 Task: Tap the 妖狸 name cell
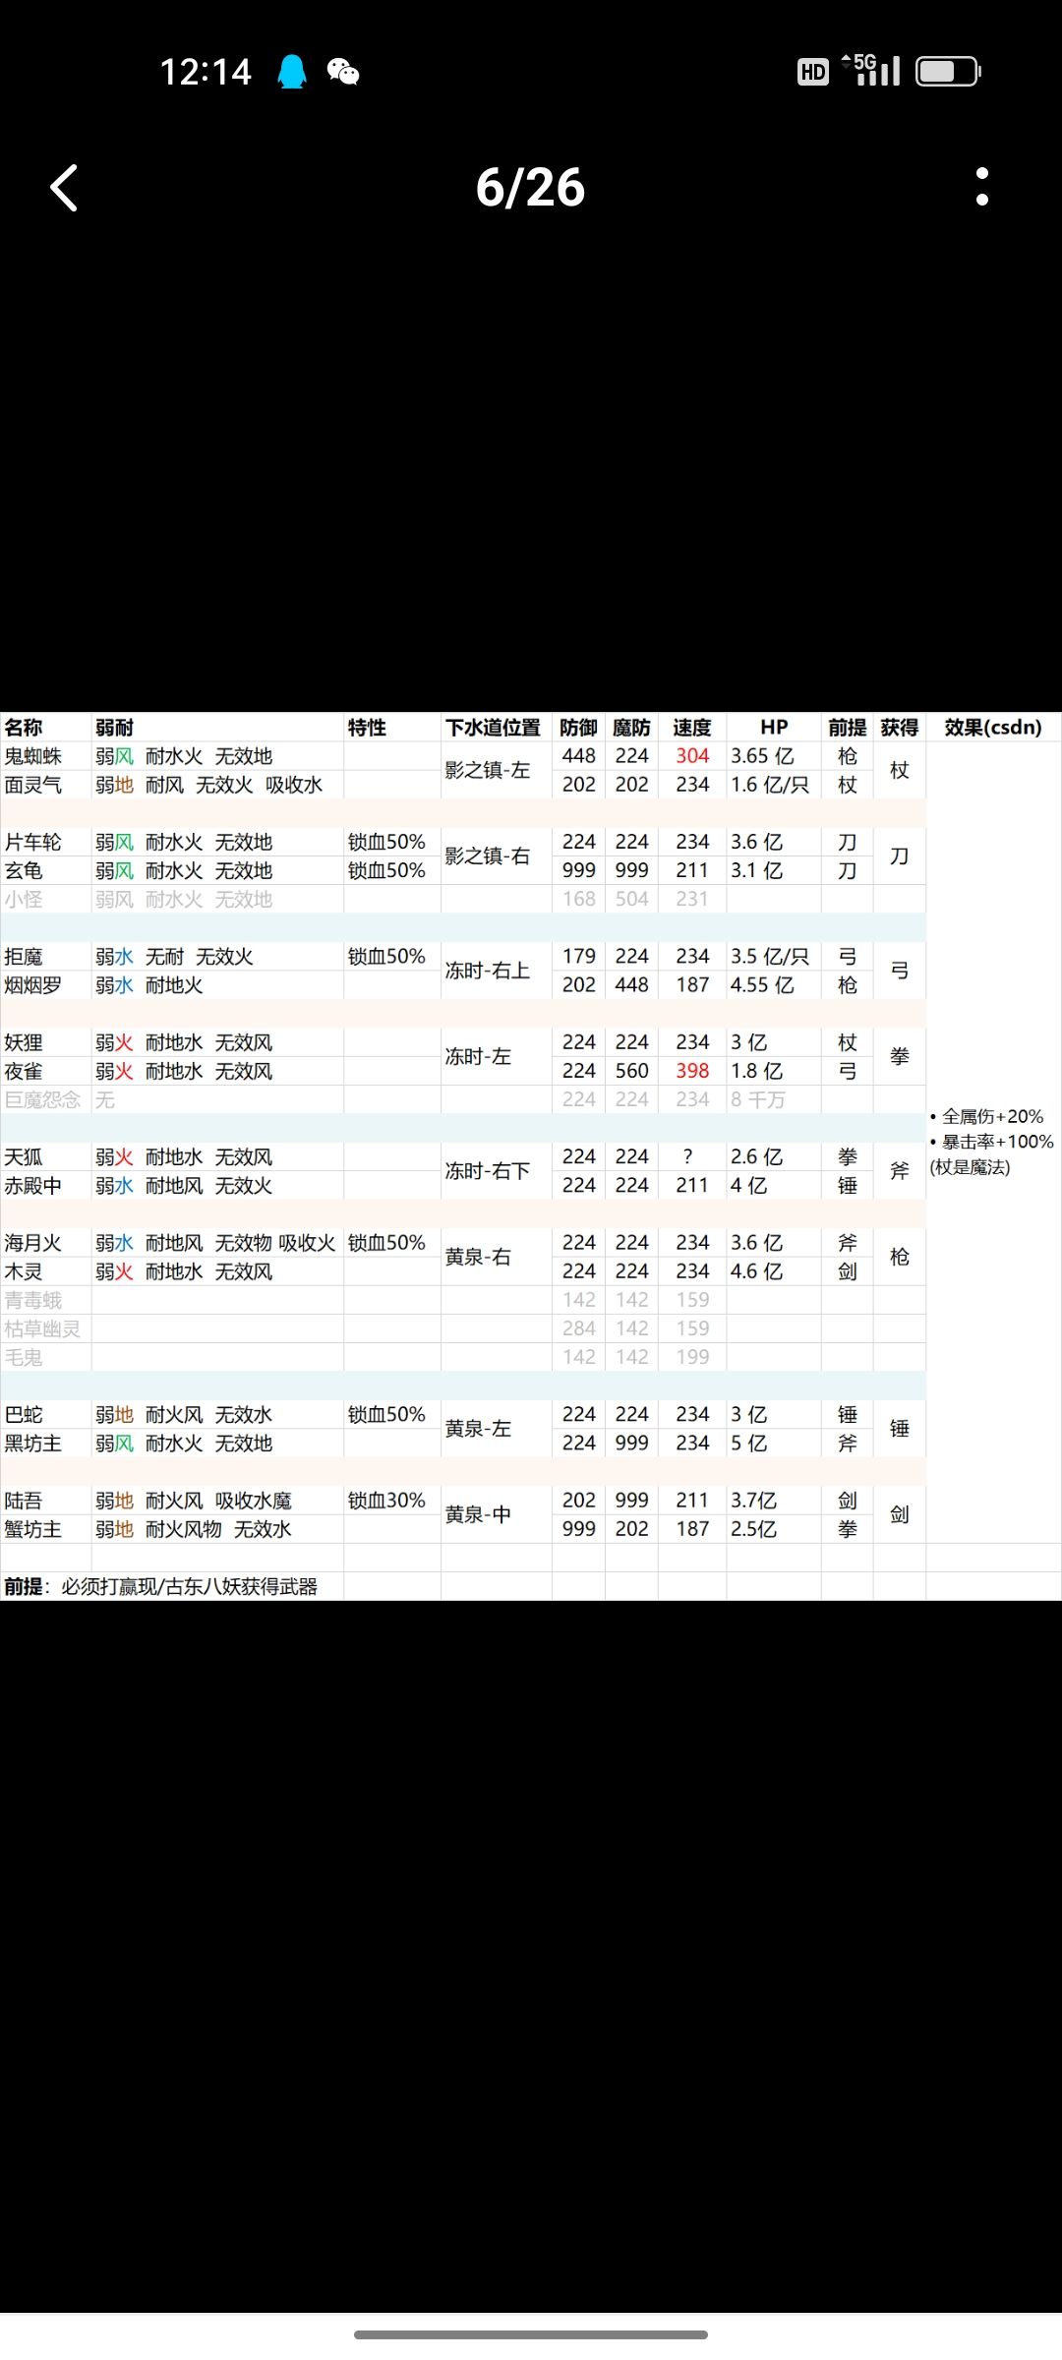tap(24, 1042)
